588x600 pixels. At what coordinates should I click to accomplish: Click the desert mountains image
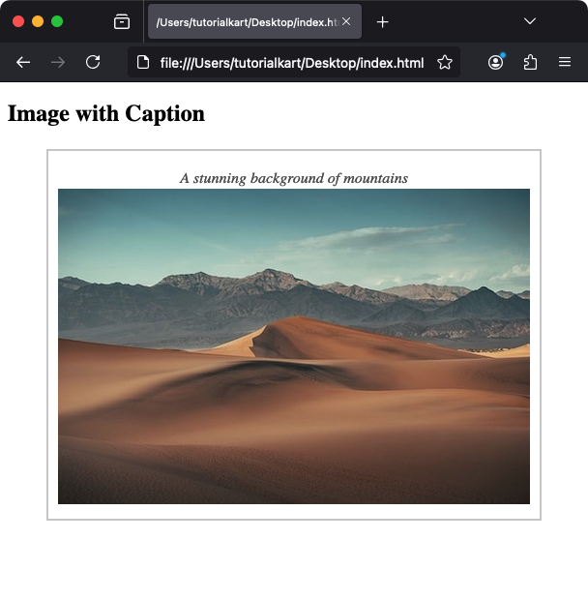click(x=294, y=346)
